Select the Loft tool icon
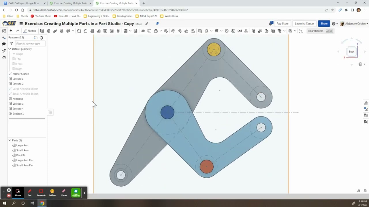Viewport: 369px width, 207px height. point(62,31)
